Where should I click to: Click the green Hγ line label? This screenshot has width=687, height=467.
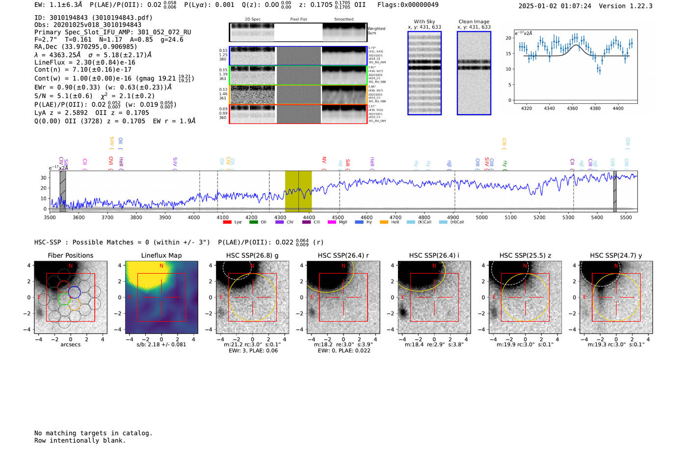click(504, 165)
